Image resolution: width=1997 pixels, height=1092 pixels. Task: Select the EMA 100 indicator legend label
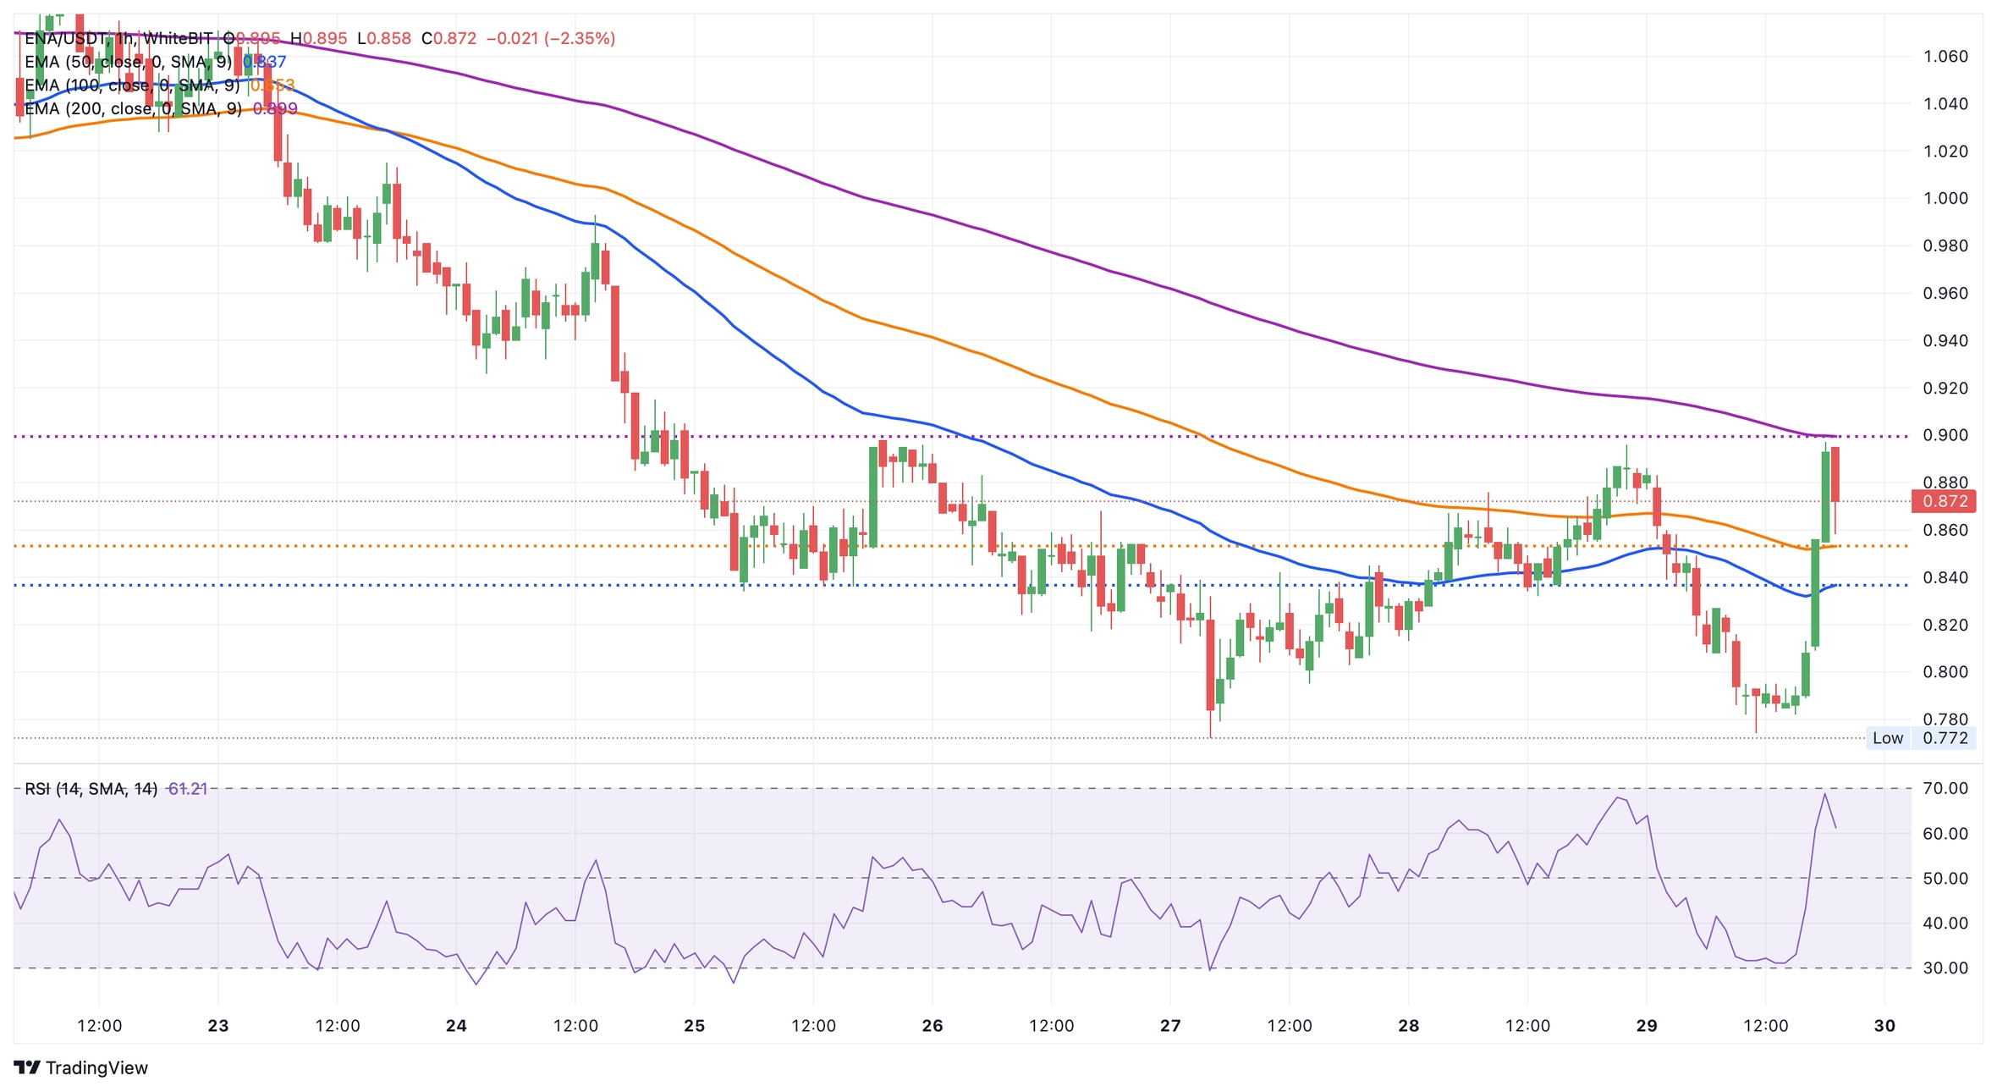(x=132, y=85)
